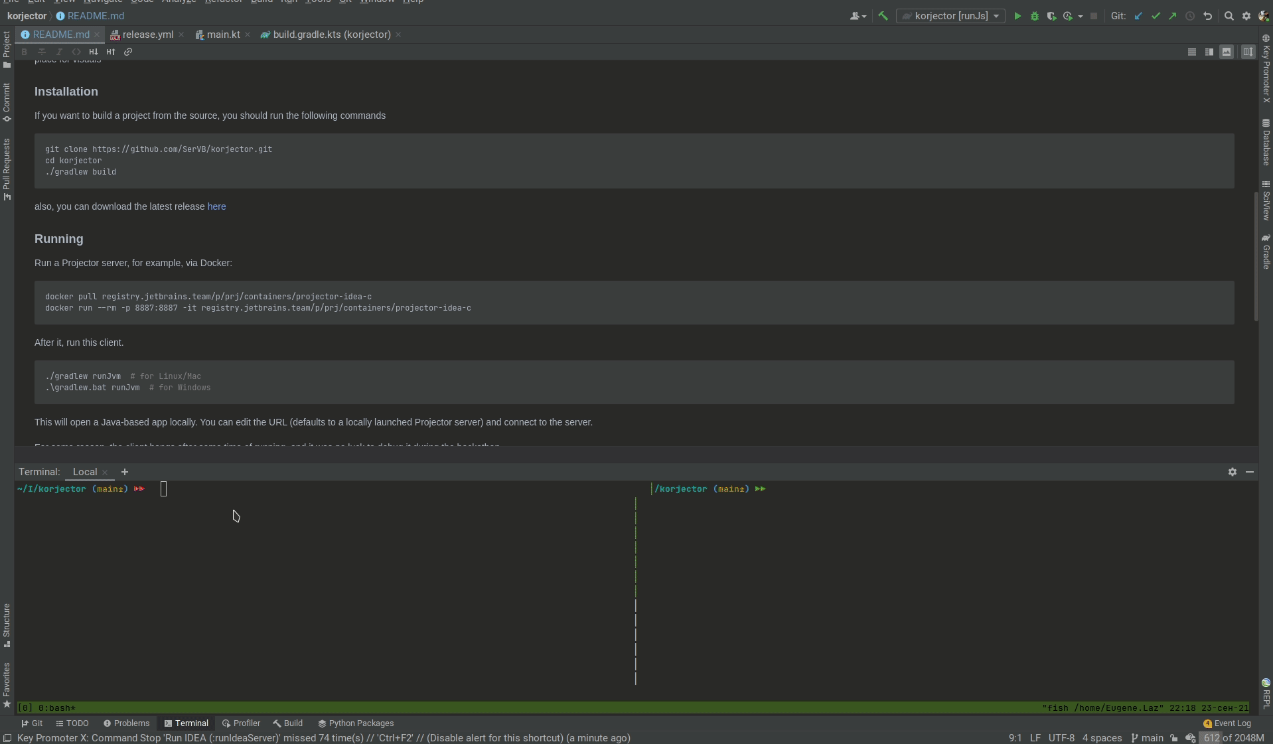Switch to editor only view
Viewport: 1273px width, 744px height.
coord(1192,52)
